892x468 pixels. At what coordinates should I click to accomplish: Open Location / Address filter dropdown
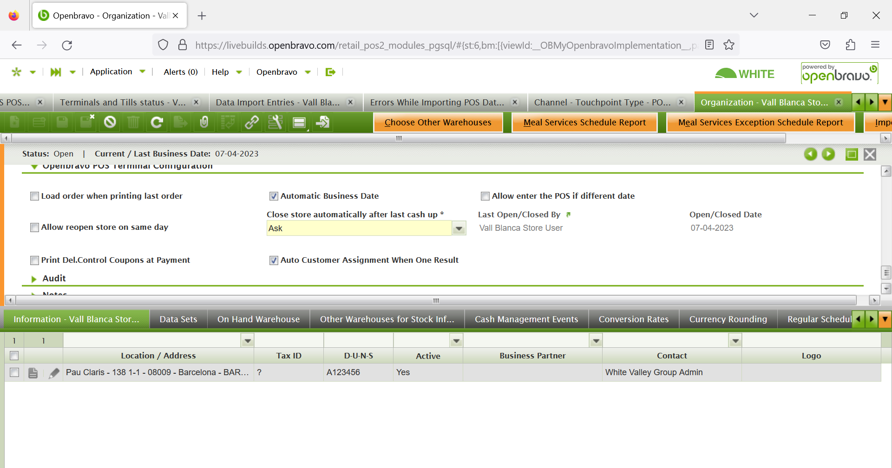pyautogui.click(x=248, y=341)
